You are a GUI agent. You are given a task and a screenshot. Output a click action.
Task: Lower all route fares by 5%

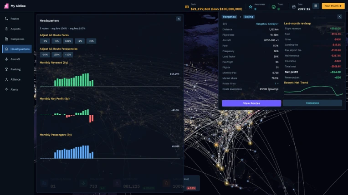click(x=45, y=41)
